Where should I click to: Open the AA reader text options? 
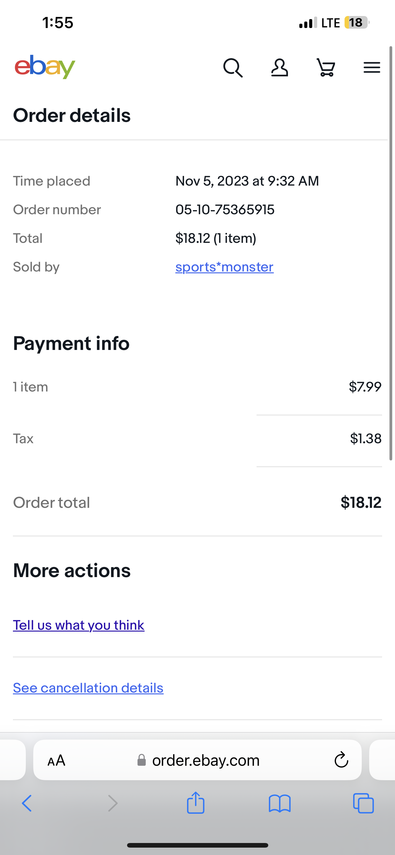56,761
